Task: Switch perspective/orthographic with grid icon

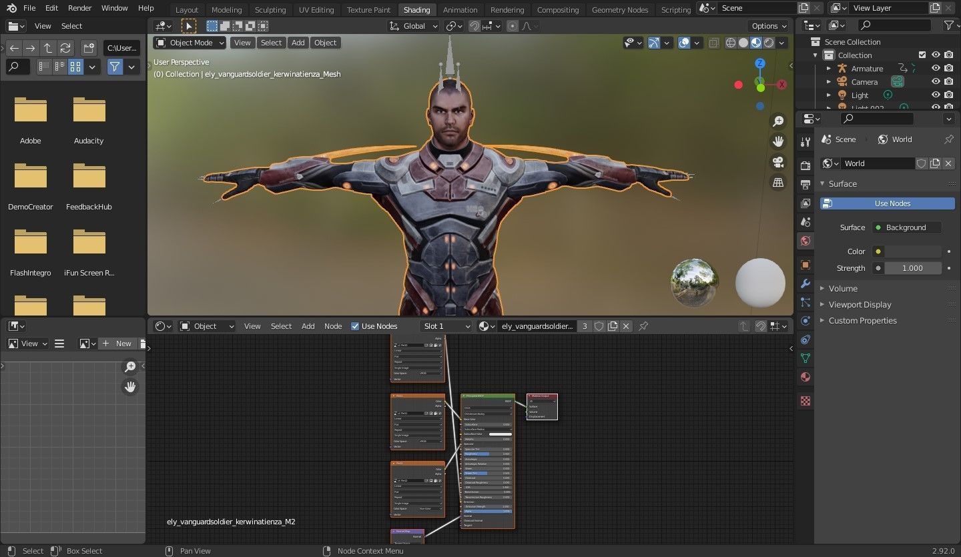Action: 778,182
